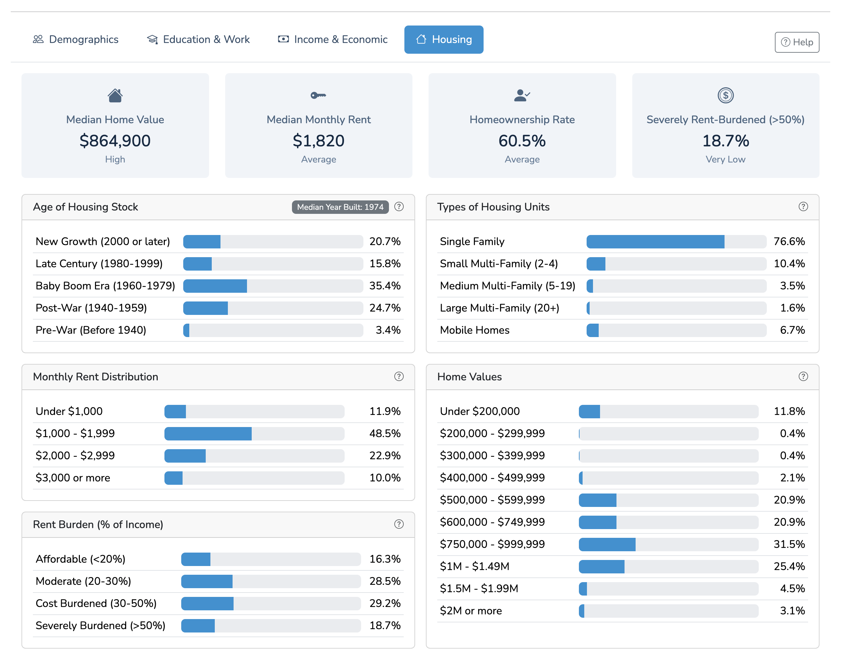843x658 pixels.
Task: Click the Types of Housing Units heading
Action: pos(493,207)
